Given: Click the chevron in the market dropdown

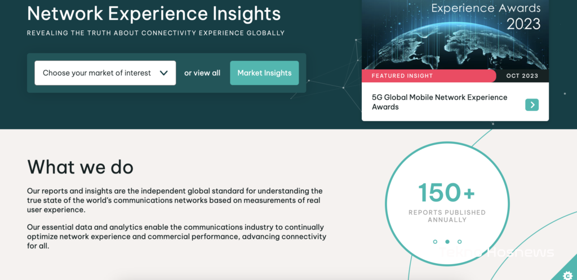Looking at the screenshot, I should coord(164,73).
